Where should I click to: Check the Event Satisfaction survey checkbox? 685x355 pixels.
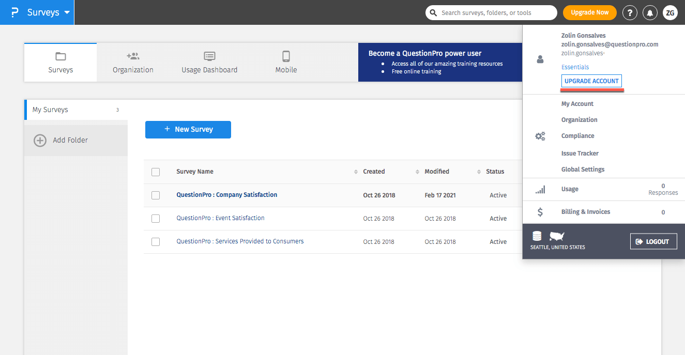[156, 219]
